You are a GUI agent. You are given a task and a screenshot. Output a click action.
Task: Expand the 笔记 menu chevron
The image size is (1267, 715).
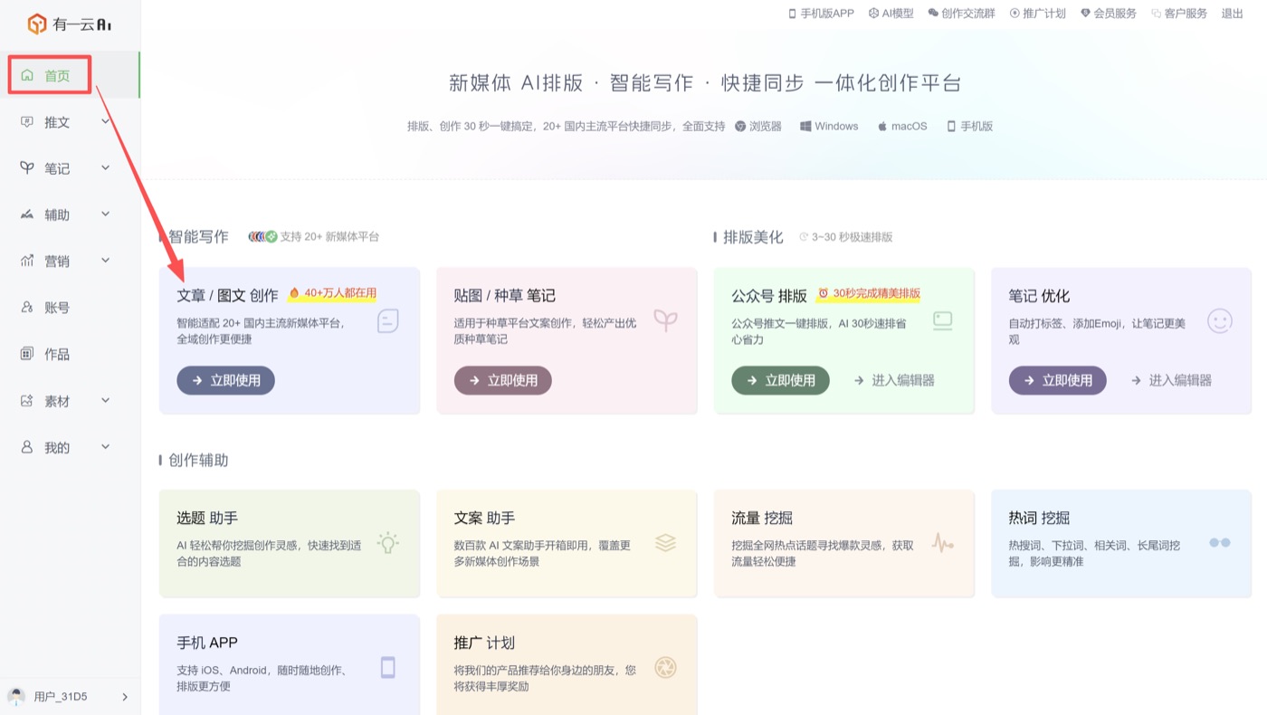(106, 167)
